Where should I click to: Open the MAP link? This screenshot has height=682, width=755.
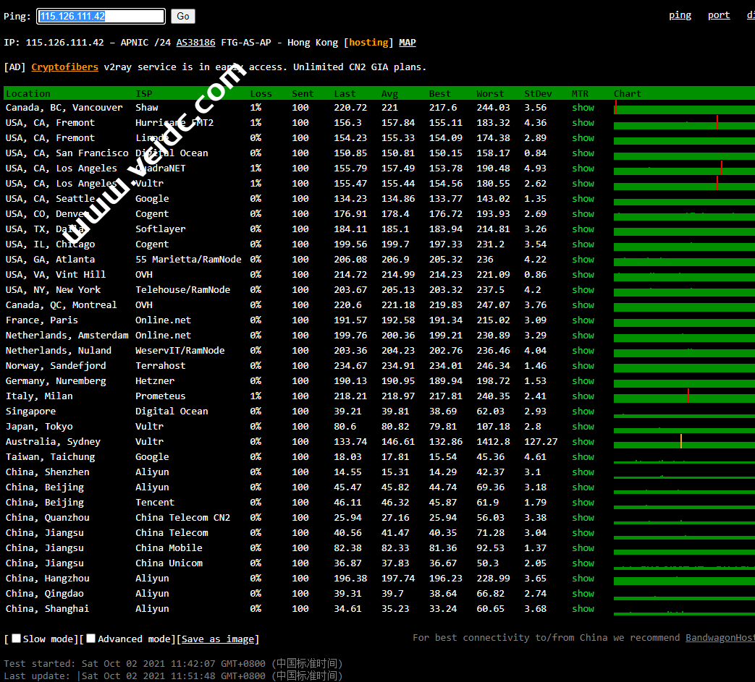(408, 43)
